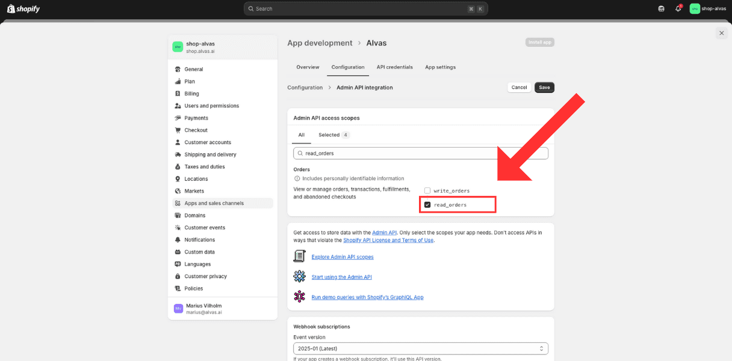The width and height of the screenshot is (732, 361).
Task: Click the Billing icon in sidebar
Action: [x=178, y=94]
